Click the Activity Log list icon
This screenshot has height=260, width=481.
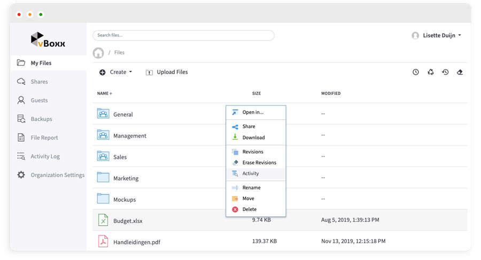21,156
